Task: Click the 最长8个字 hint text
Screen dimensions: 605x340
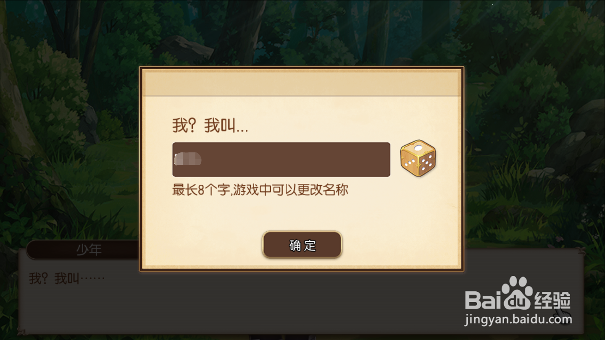Action: [x=260, y=190]
